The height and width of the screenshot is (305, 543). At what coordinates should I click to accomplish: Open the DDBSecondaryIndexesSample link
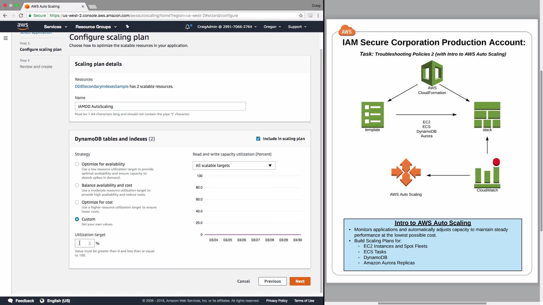(101, 86)
